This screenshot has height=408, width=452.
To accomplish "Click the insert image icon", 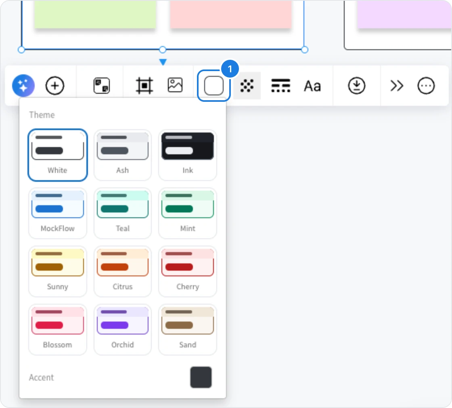I will 175,85.
